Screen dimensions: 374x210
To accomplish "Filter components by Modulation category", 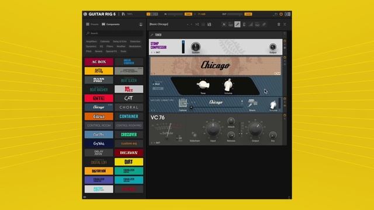I will 135,47.
